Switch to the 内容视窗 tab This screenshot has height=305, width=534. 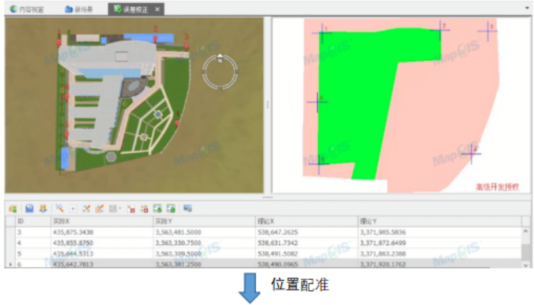27,9
